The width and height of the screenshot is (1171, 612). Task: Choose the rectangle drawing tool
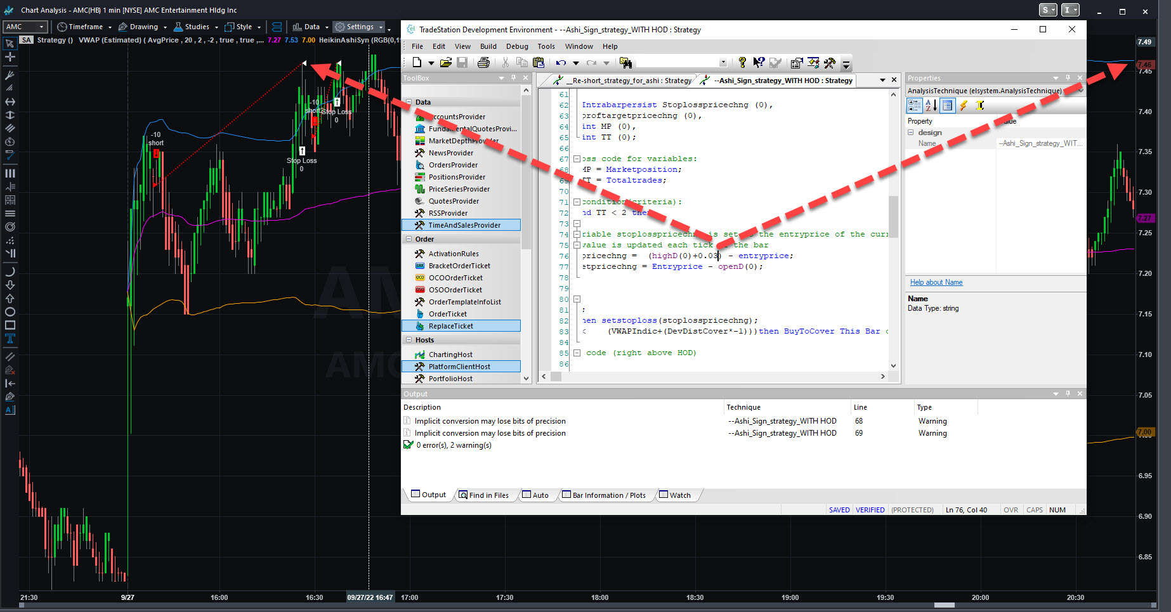(x=10, y=325)
